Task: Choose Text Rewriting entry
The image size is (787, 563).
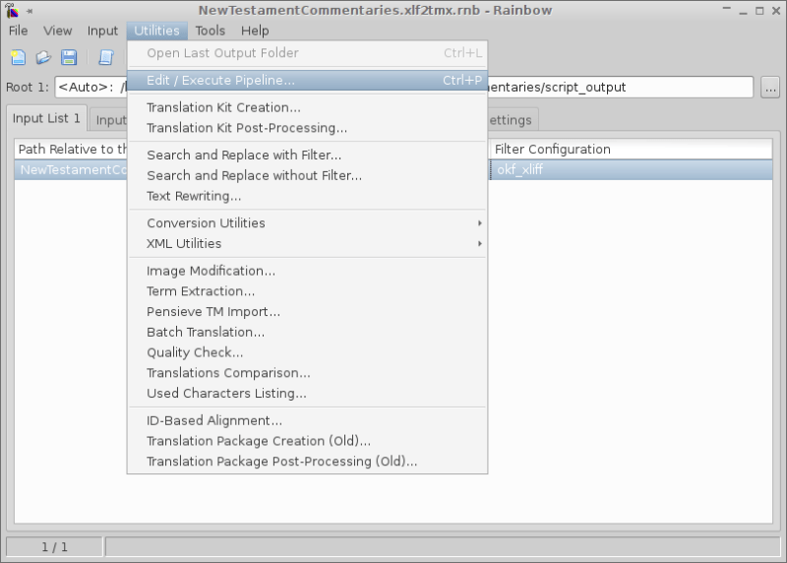Action: coord(307,197)
